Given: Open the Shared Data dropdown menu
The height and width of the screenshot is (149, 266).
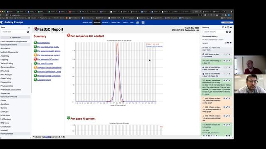Looking at the screenshot, I should point(116,22).
